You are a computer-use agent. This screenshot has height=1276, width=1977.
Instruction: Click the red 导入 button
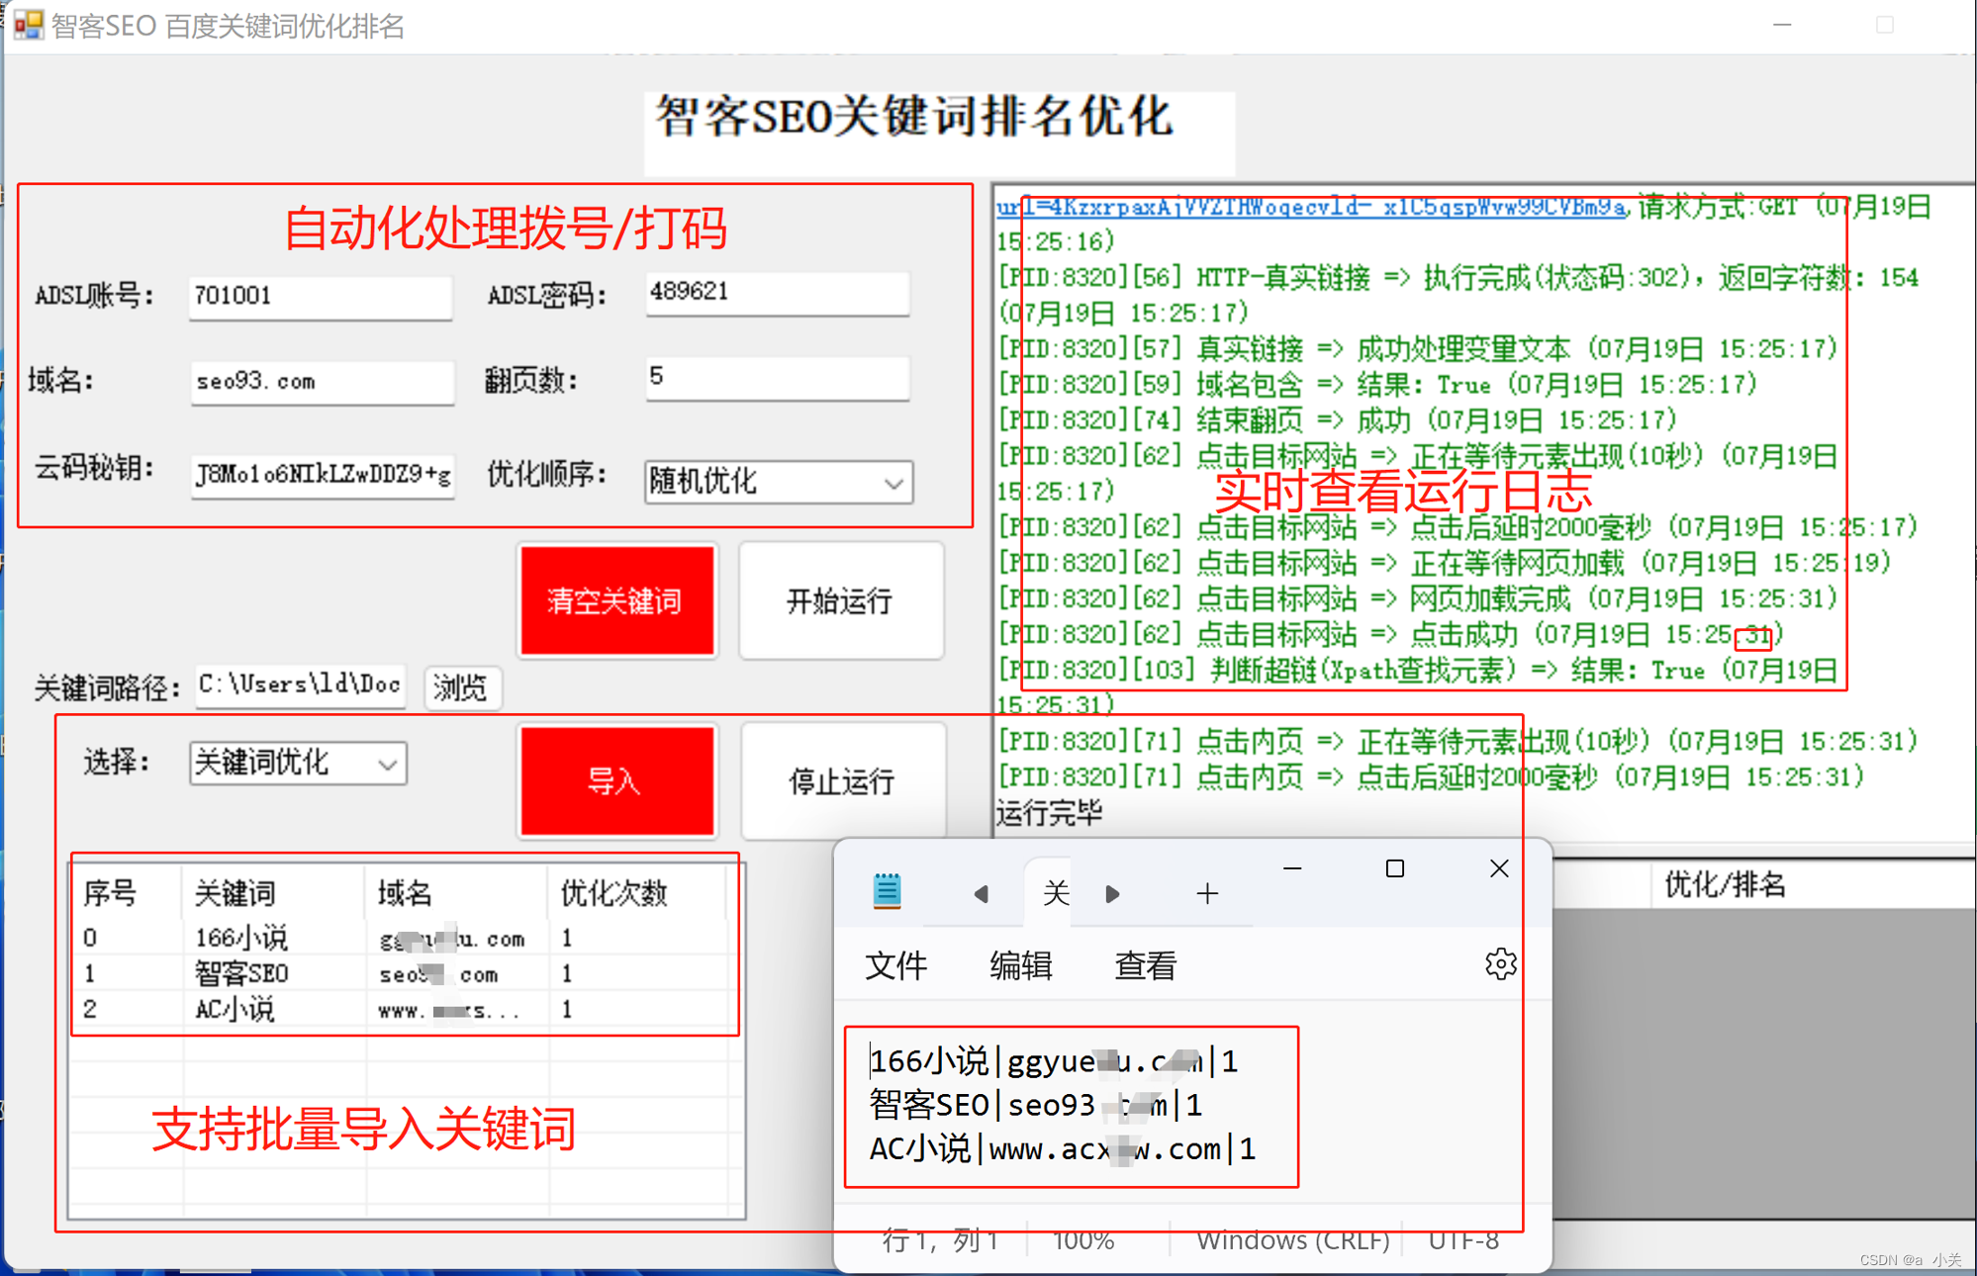click(x=616, y=781)
